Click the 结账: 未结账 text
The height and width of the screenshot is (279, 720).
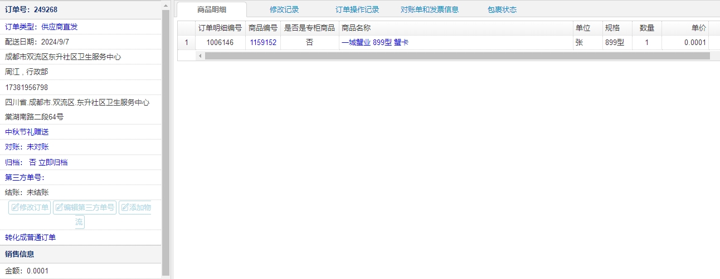[27, 192]
